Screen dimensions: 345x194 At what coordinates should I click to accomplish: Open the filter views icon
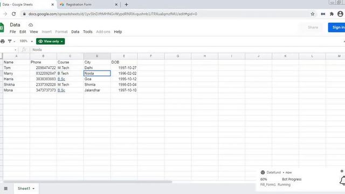[x=10, y=41]
